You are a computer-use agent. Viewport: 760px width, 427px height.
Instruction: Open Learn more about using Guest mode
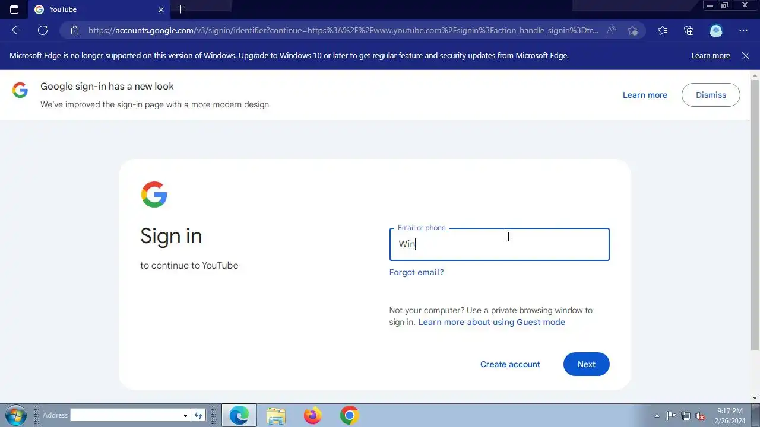click(x=492, y=322)
